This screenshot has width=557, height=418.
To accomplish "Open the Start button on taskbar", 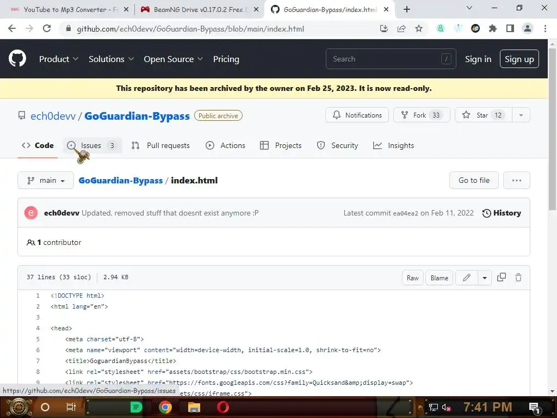I will (18, 407).
